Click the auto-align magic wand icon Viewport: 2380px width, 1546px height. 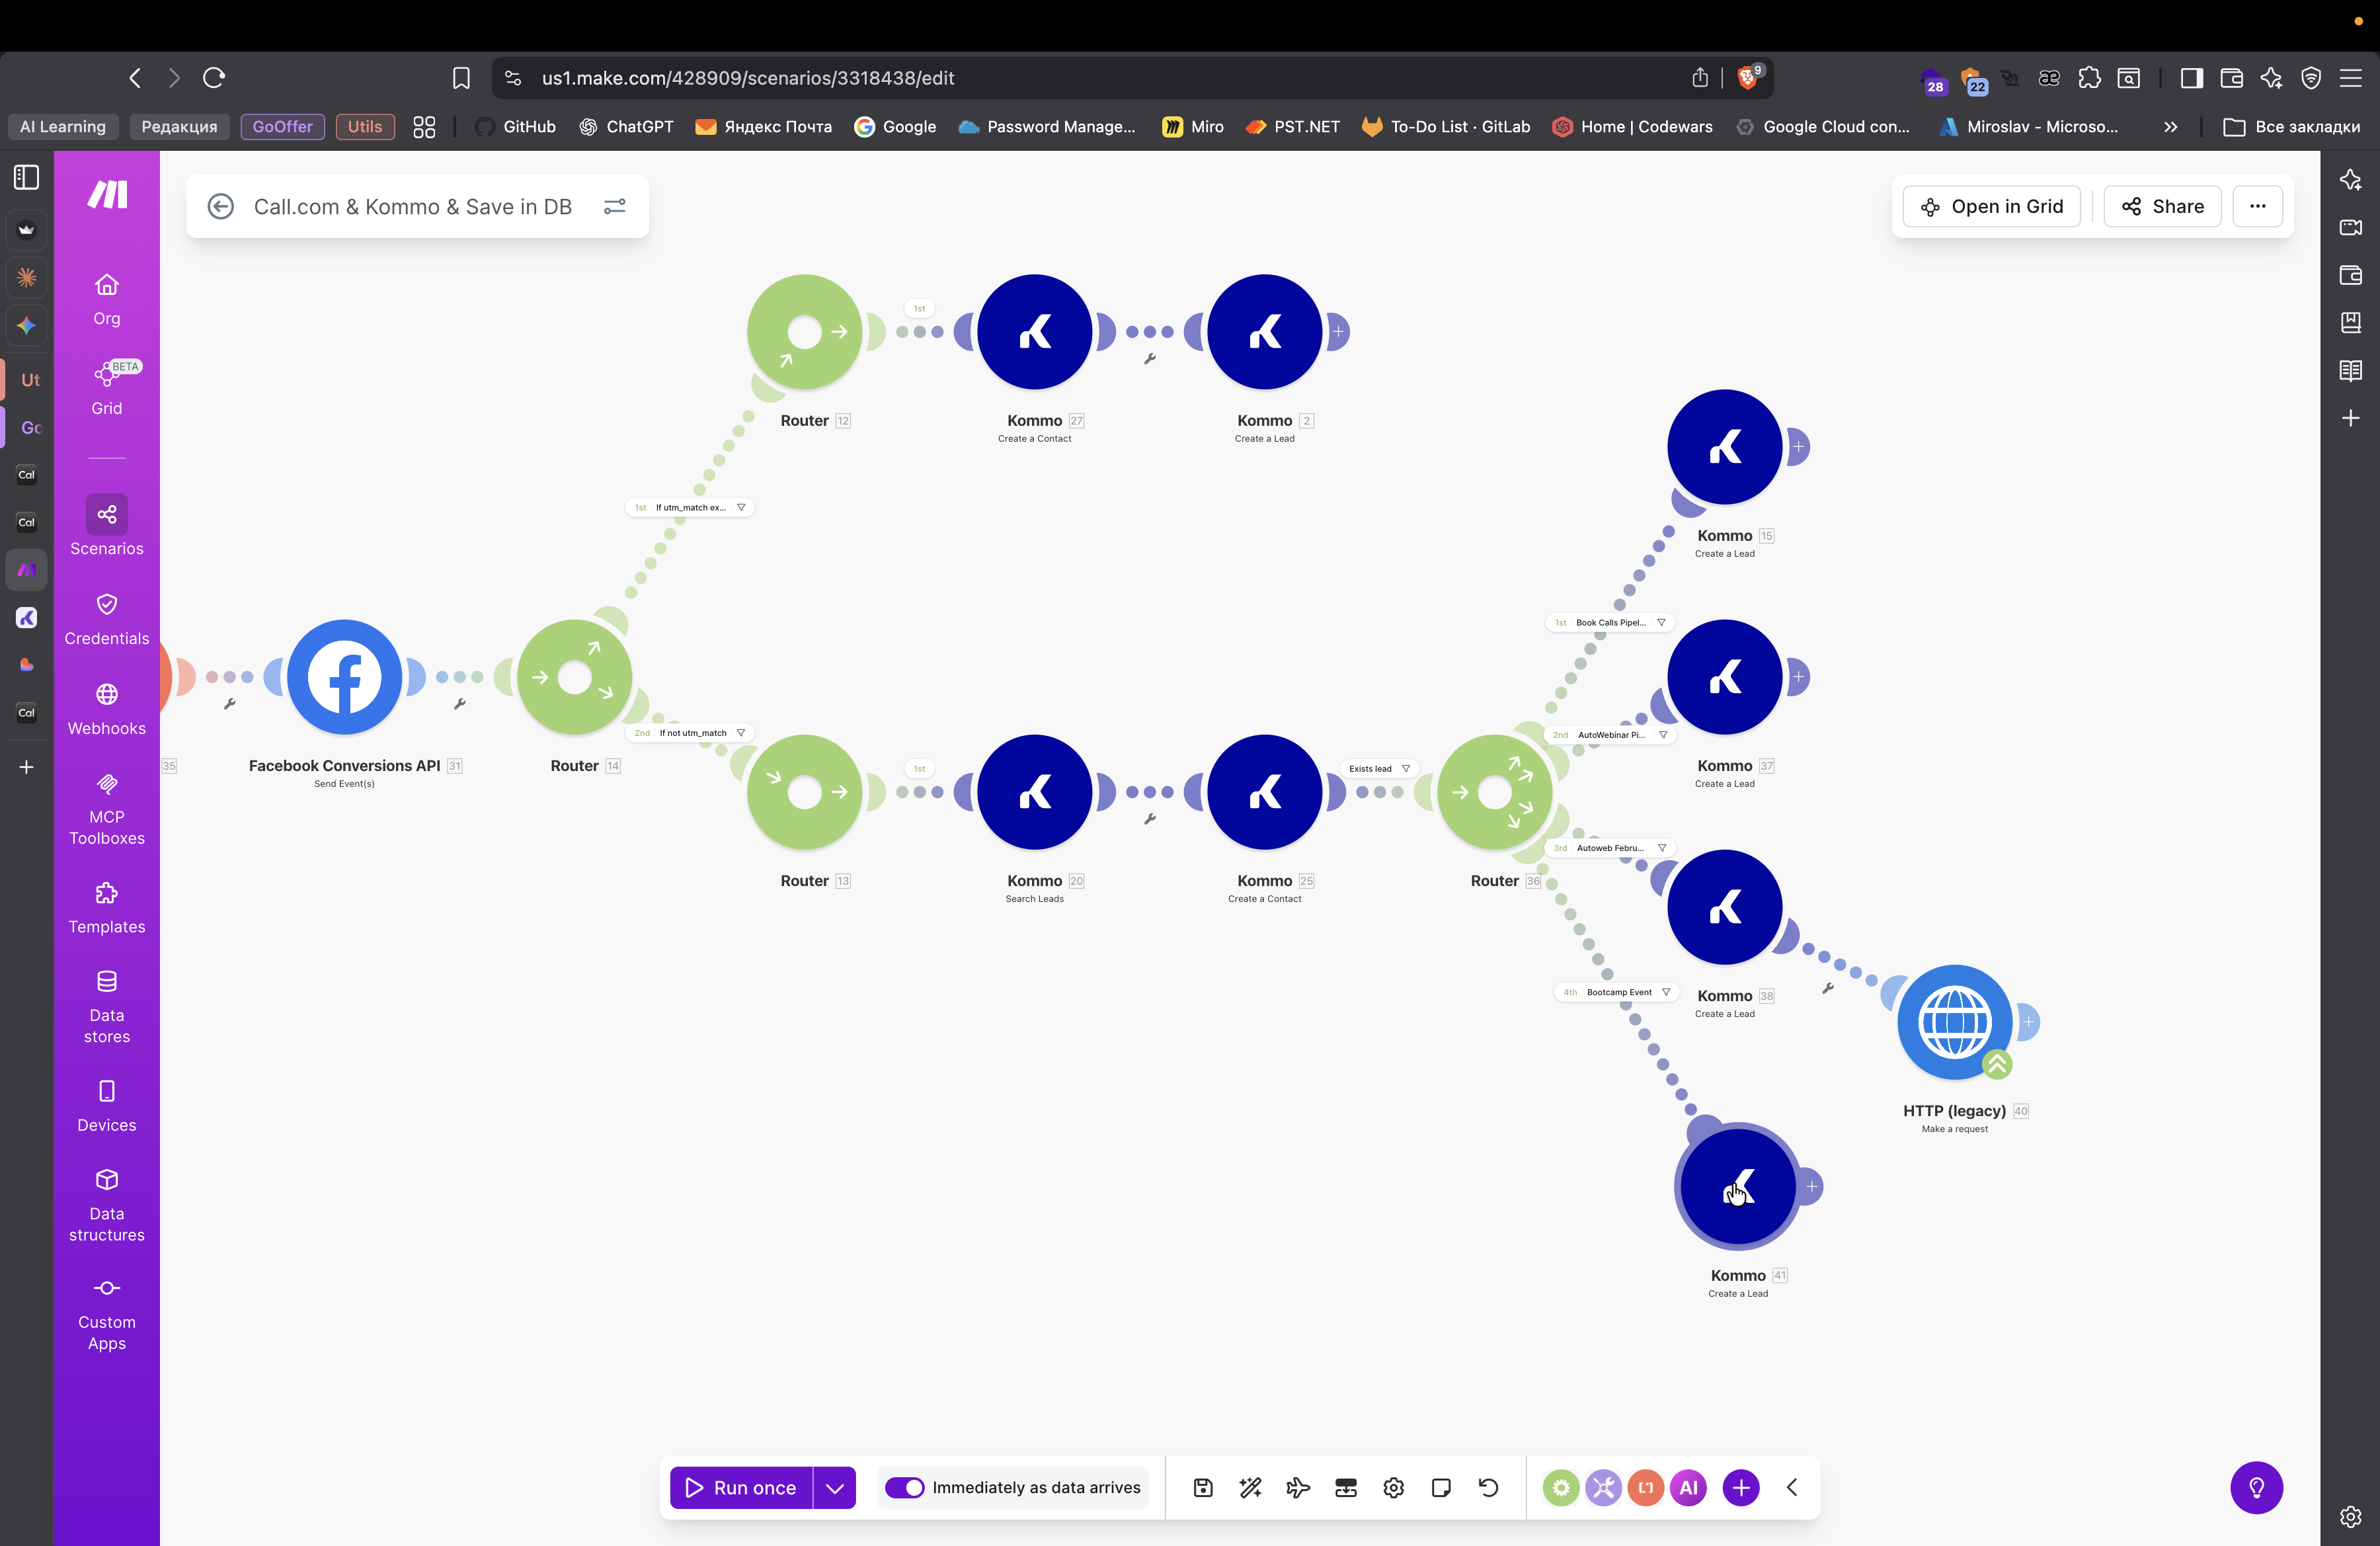tap(1250, 1487)
